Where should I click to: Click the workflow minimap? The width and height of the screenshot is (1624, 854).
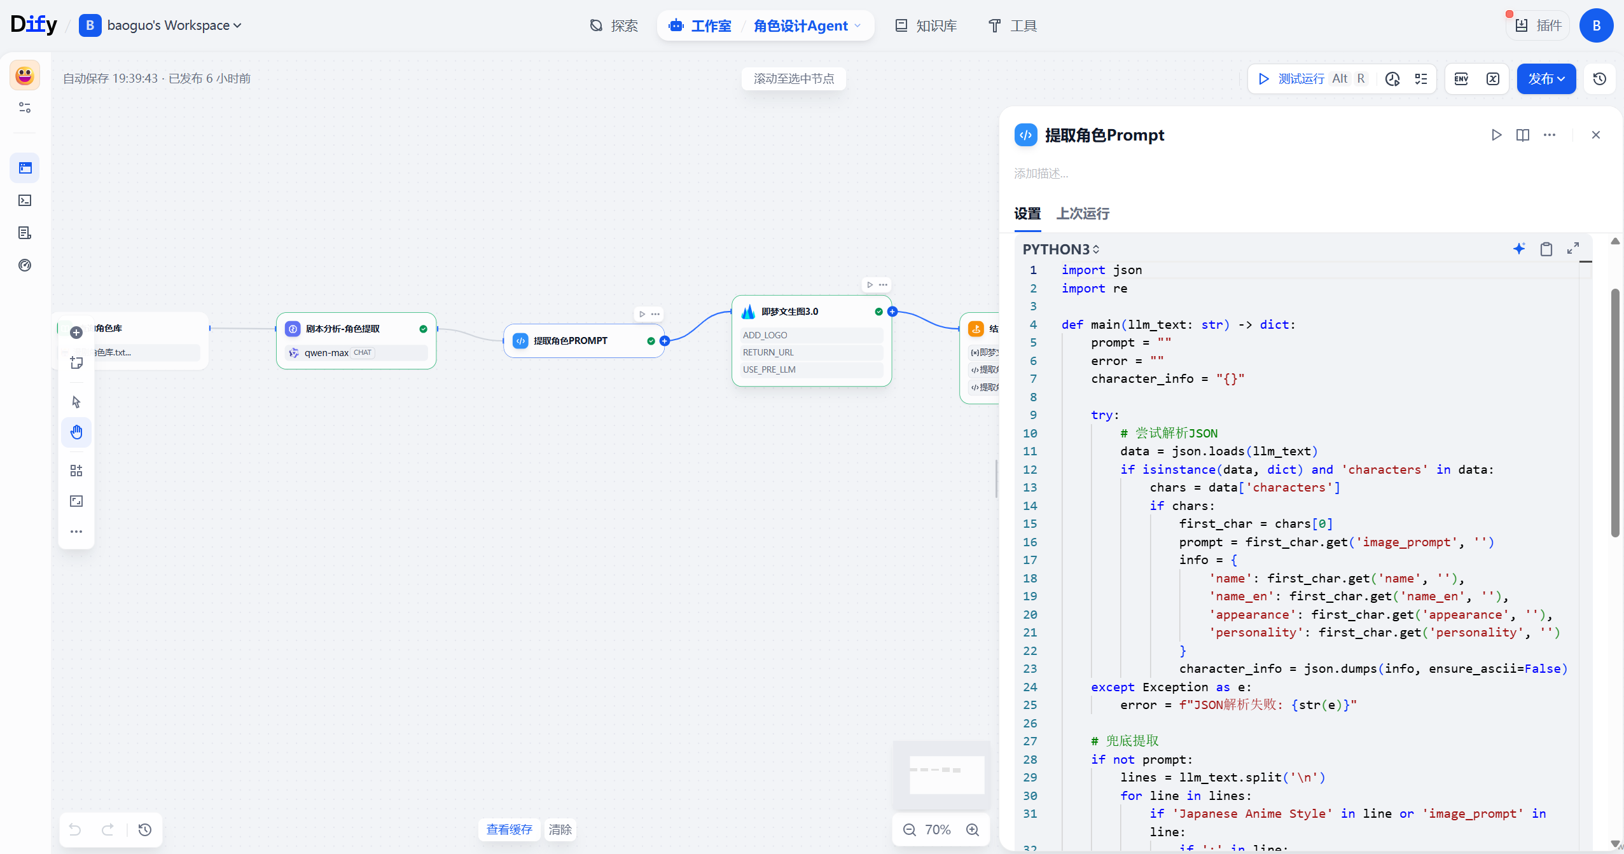coord(942,774)
